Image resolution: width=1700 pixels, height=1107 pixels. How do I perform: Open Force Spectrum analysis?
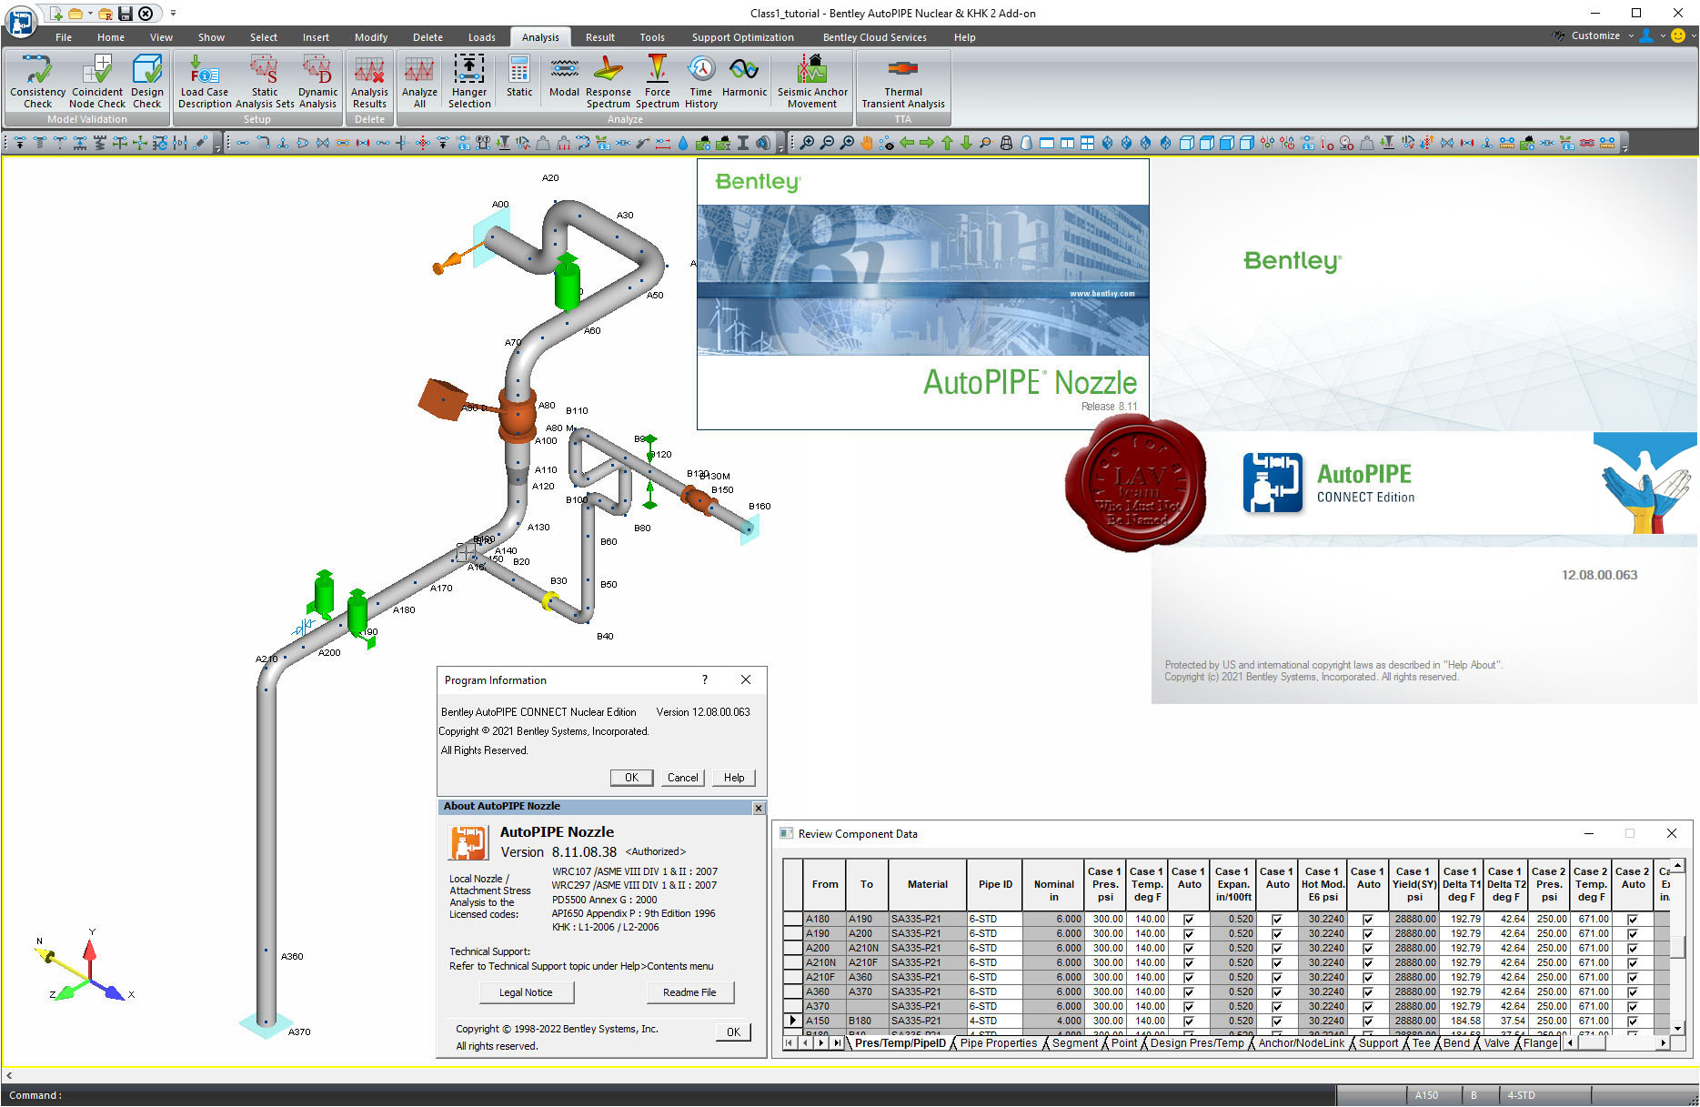click(658, 81)
